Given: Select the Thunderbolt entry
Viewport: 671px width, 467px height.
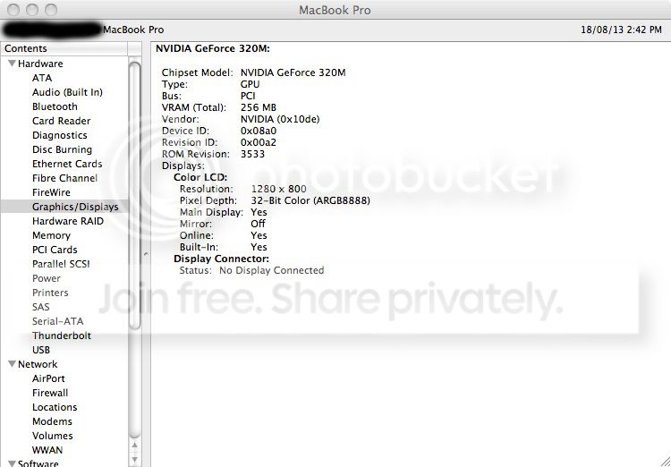Looking at the screenshot, I should 62,335.
